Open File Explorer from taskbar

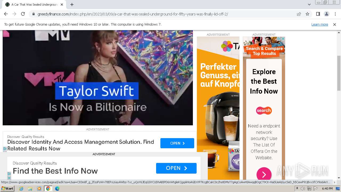click(x=30, y=189)
